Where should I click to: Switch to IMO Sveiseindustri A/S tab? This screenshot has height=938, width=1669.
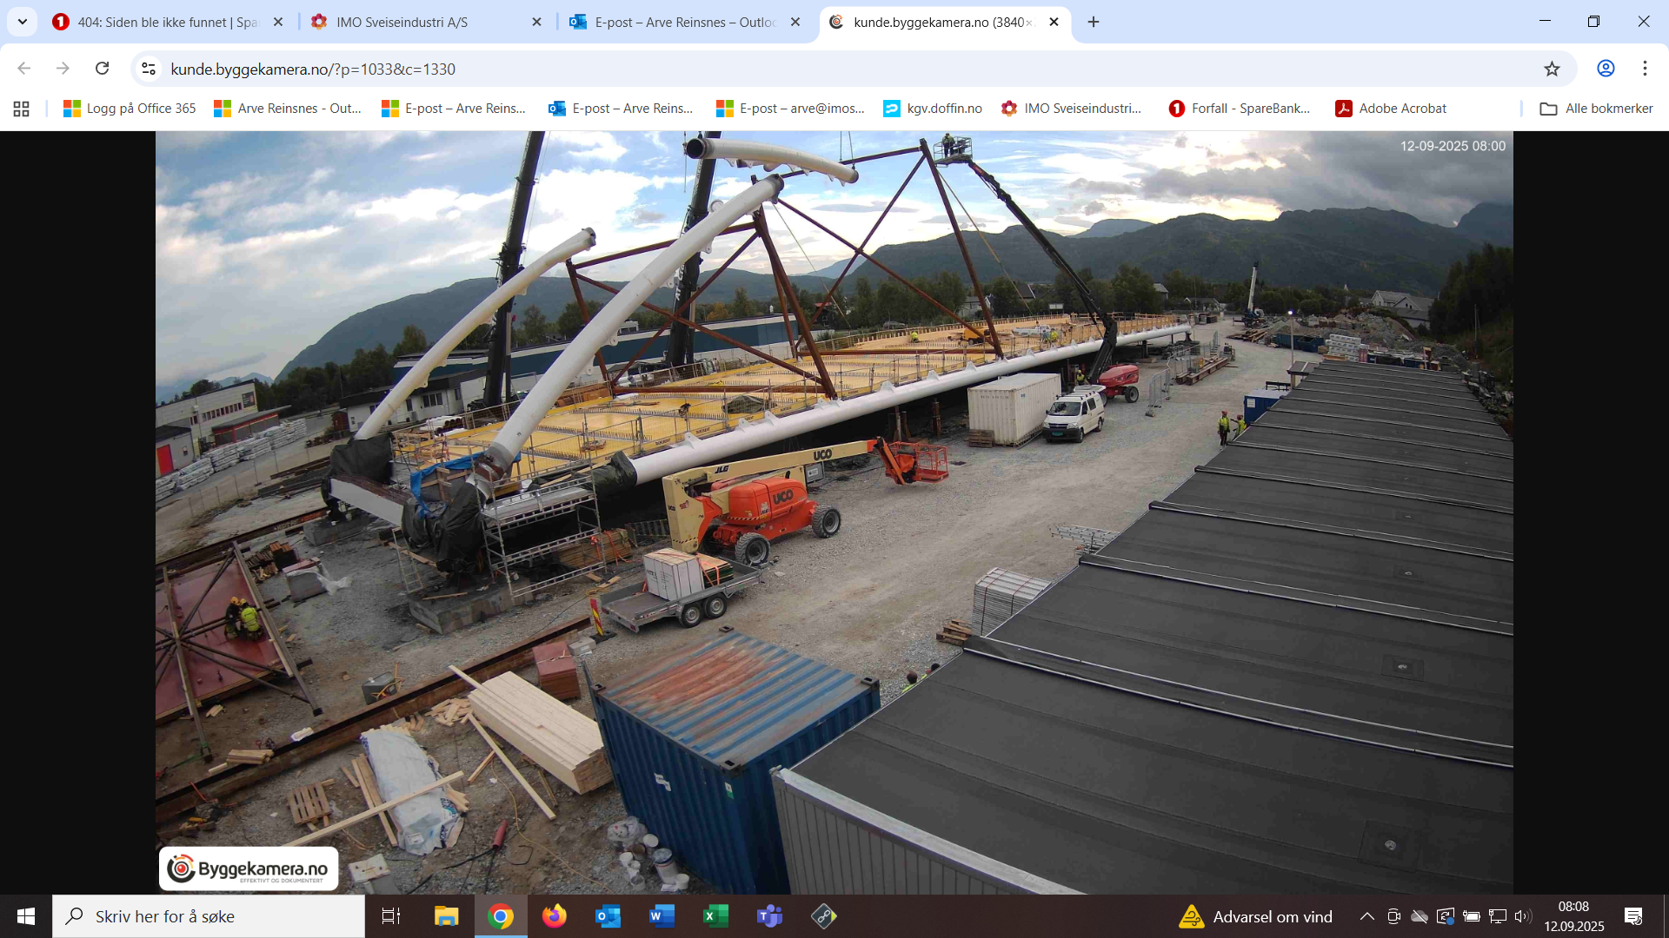pyautogui.click(x=402, y=22)
